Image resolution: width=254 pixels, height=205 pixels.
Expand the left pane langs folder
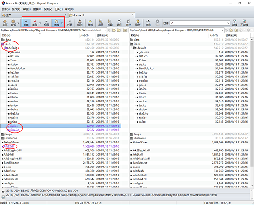tap(3, 134)
